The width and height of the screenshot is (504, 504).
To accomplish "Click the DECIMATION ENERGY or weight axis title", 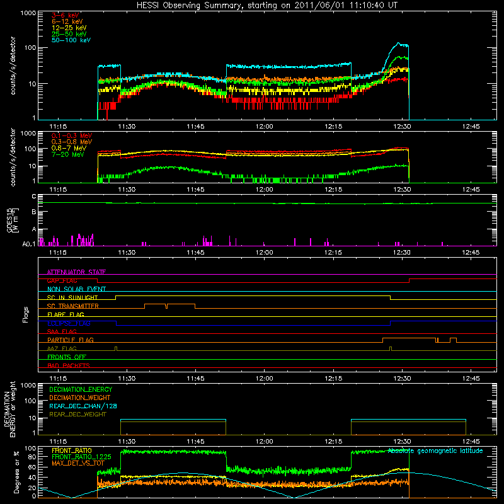I will click(x=9, y=409).
